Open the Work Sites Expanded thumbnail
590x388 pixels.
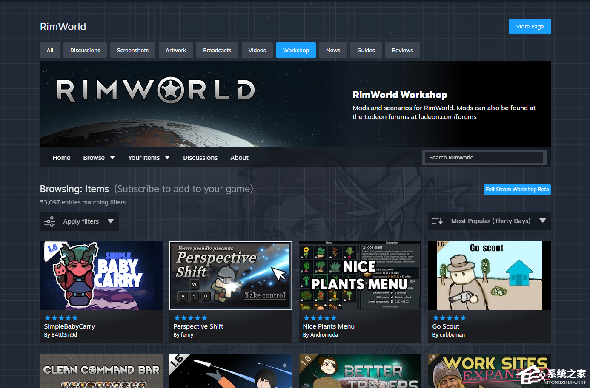coord(490,371)
